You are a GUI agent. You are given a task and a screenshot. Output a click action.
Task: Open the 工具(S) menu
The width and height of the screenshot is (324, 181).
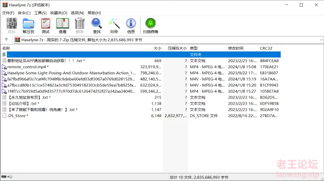pyautogui.click(x=40, y=13)
